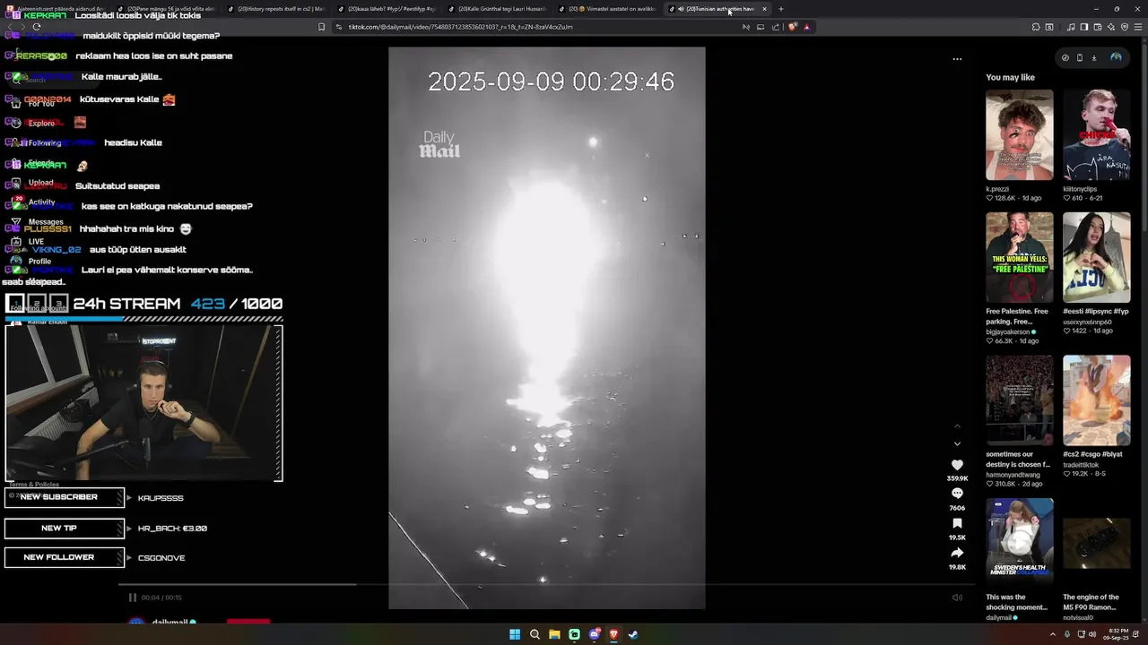This screenshot has height=645, width=1148.
Task: Click the k.prezzi username link
Action: [997, 189]
